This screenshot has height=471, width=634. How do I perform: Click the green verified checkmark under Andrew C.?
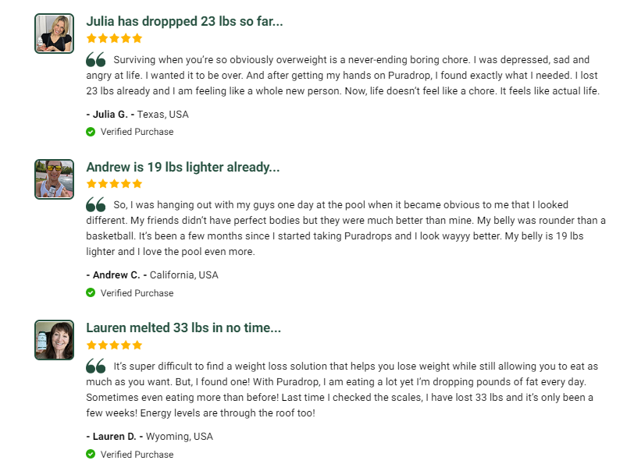pyautogui.click(x=91, y=293)
